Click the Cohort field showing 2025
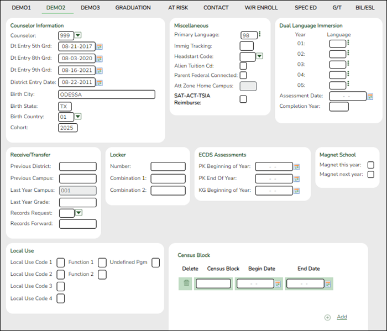Viewport: 387px width, 331px height. click(68, 128)
